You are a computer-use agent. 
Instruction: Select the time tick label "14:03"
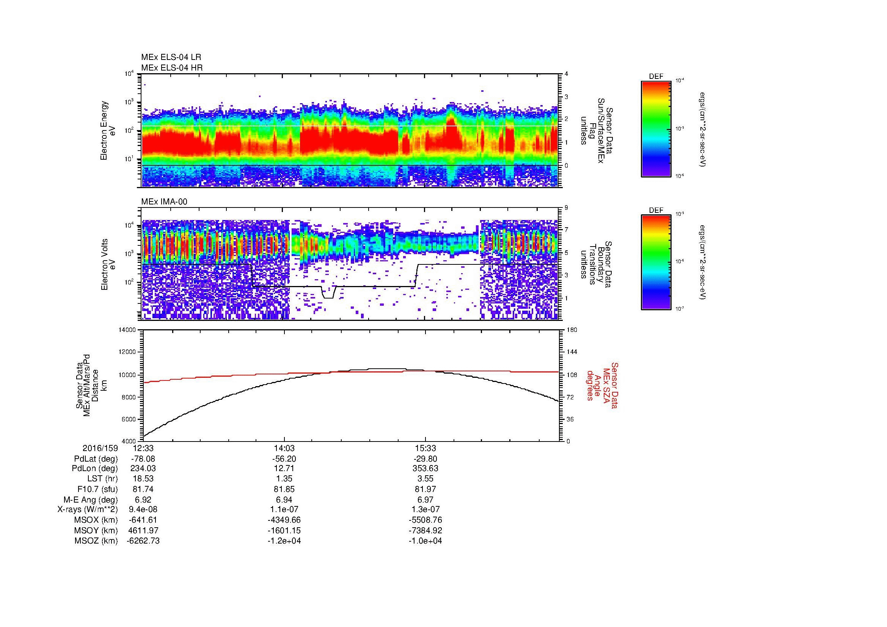284,448
